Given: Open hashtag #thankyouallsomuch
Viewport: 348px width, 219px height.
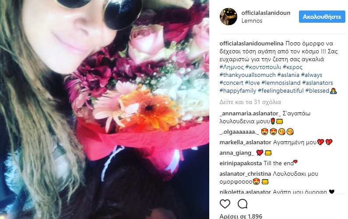Looking at the screenshot, I should pos(247,75).
